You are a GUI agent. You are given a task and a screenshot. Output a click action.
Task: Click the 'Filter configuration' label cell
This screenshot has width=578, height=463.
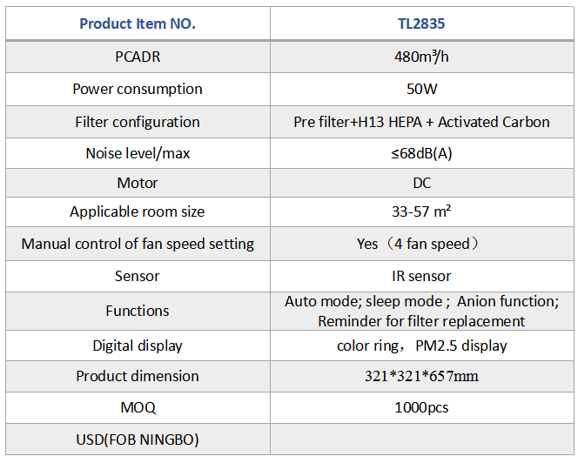click(x=138, y=122)
